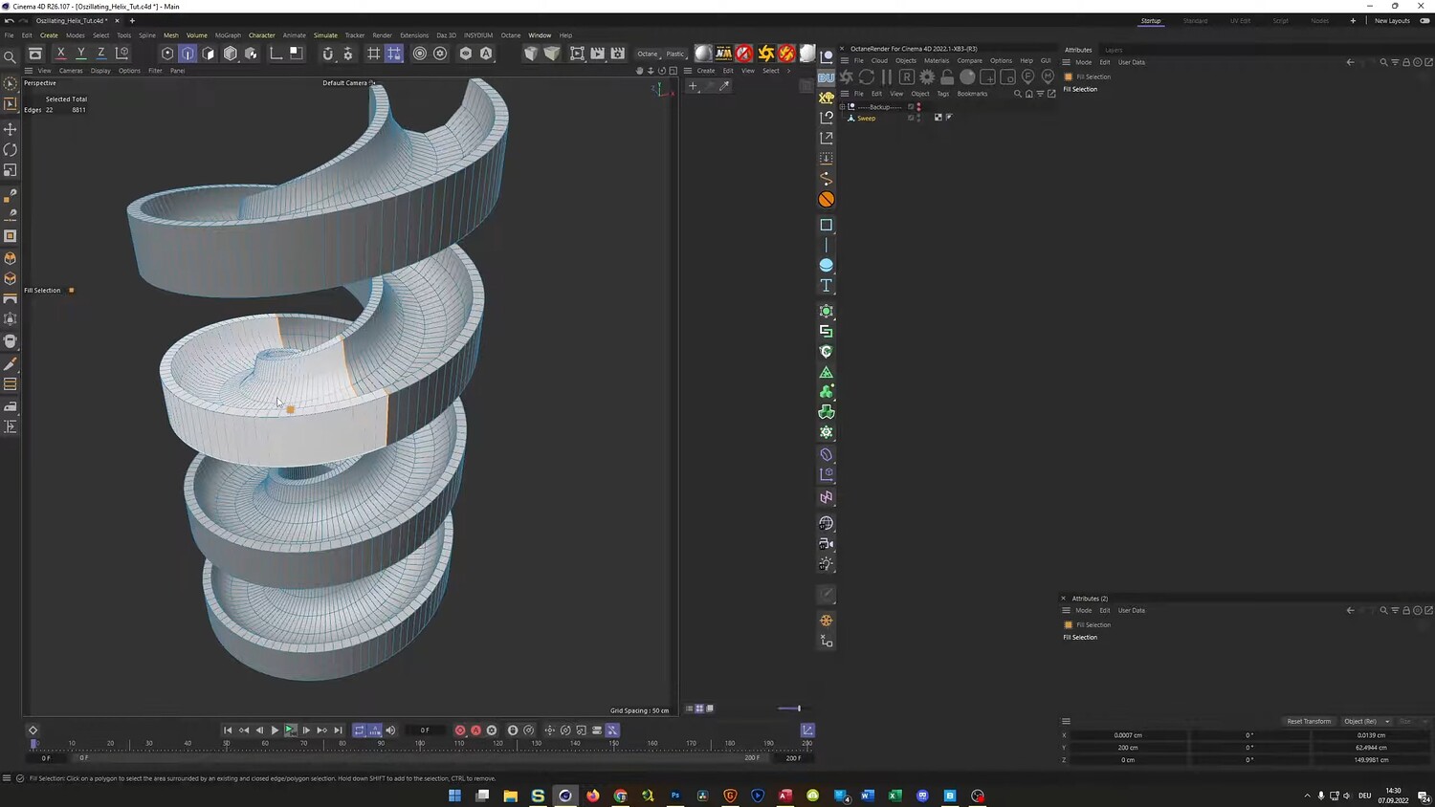The image size is (1435, 807).
Task: Click the Octane lock resolution padlock icon
Action: point(947,76)
